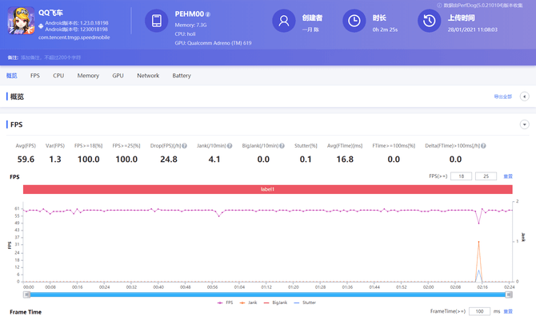Click the Frame Time chart heading
Viewport: 536px width, 316px height.
(26, 312)
